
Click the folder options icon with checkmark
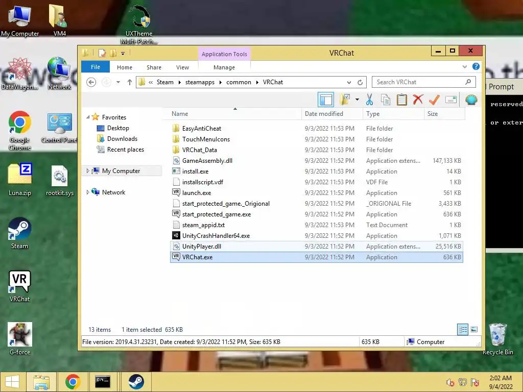[x=345, y=100]
